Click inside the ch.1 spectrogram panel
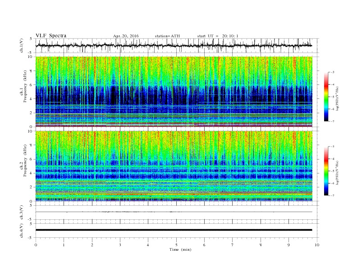This screenshot has width=357, height=275. click(174, 92)
